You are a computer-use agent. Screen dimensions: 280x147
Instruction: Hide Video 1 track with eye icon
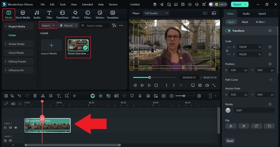(16, 128)
